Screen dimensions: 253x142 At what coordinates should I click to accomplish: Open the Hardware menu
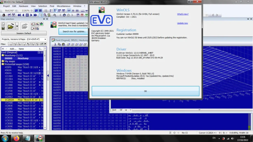coord(23,6)
